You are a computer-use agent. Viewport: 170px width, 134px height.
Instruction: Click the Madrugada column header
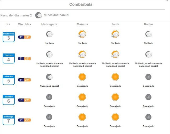click(x=49, y=24)
